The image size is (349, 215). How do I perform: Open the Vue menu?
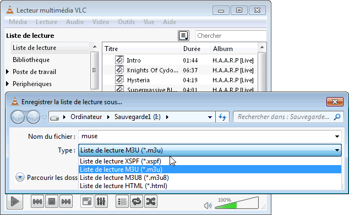pos(149,22)
